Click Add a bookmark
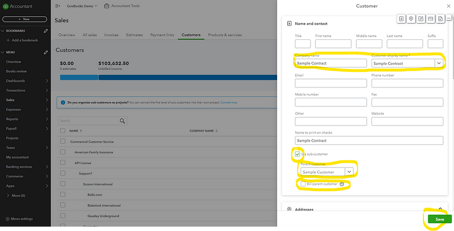The height and width of the screenshot is (231, 454). [x=22, y=40]
